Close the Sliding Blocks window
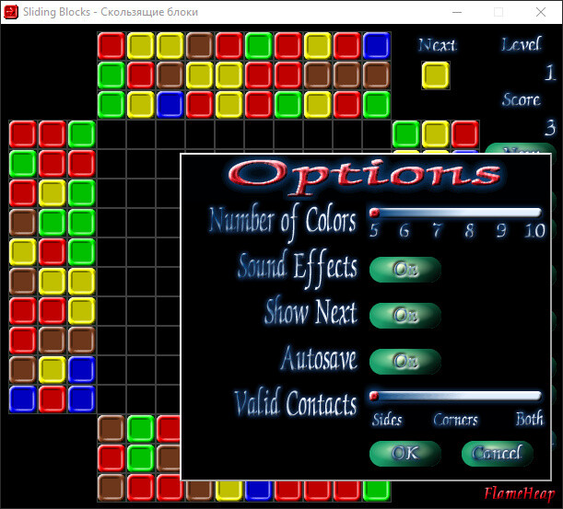Viewport: 563px width, 509px height. pos(541,12)
